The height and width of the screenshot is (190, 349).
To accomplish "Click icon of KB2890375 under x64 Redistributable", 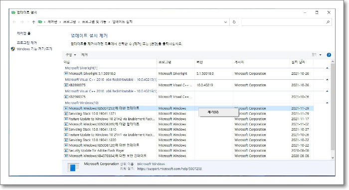I will (x=66, y=85).
